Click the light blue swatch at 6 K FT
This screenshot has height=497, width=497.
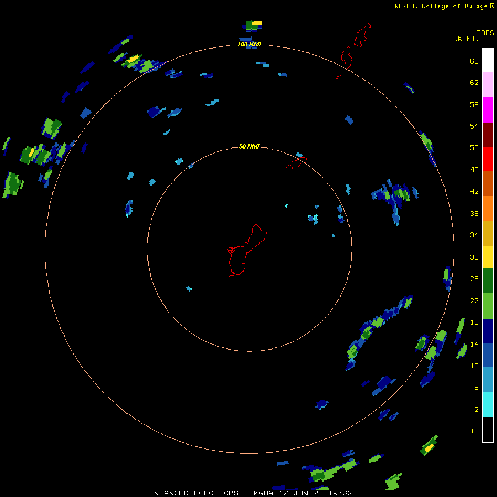click(x=488, y=379)
